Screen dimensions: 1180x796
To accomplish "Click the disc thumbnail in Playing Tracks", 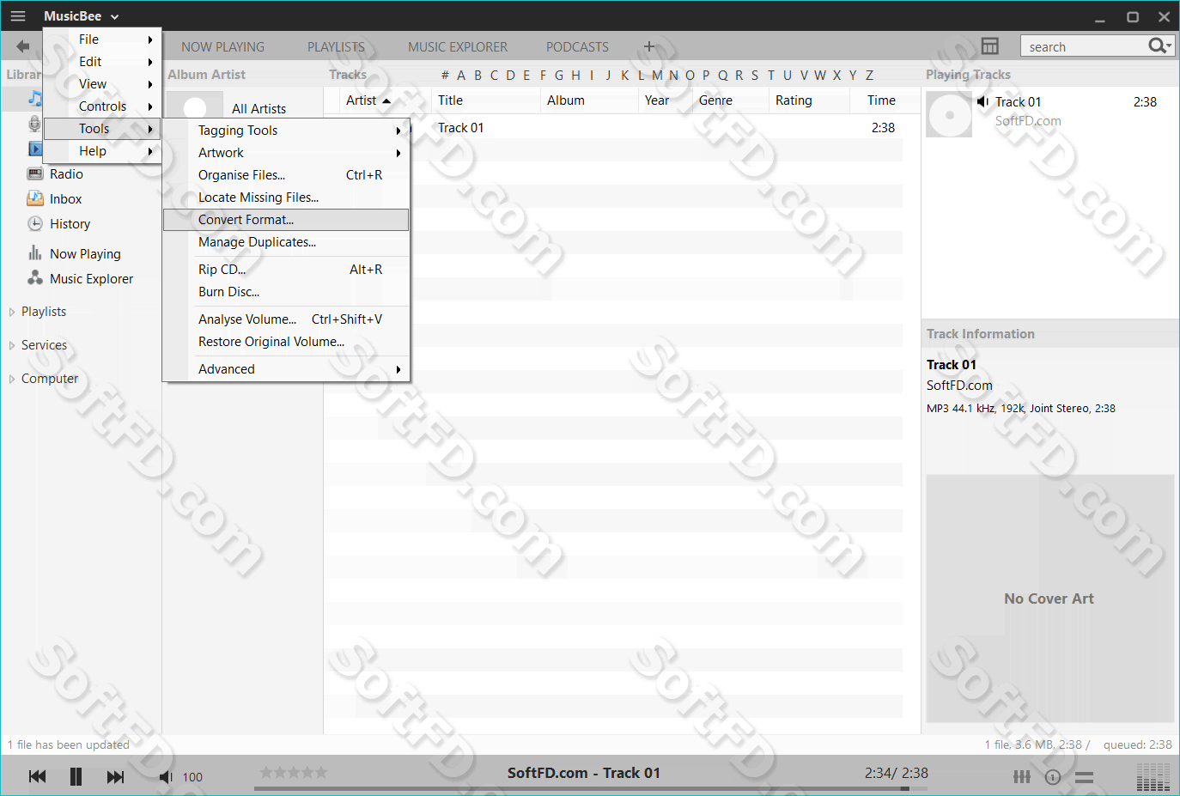I will coord(949,114).
